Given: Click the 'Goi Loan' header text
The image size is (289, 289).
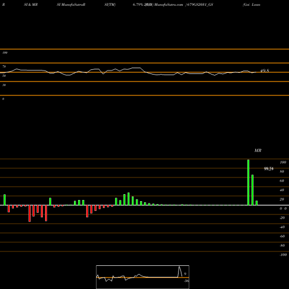Looking at the screenshot, I should 251,5.
